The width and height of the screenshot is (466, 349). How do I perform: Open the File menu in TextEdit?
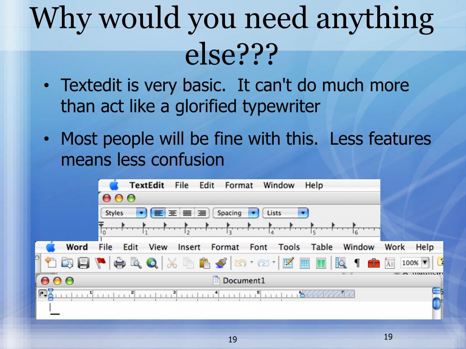tap(182, 185)
